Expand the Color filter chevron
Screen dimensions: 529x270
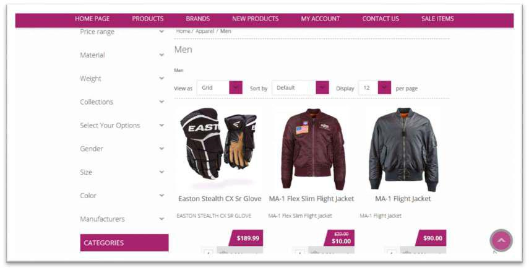click(161, 196)
